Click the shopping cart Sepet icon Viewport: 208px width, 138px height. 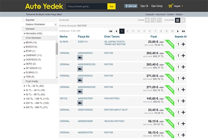point(171,6)
